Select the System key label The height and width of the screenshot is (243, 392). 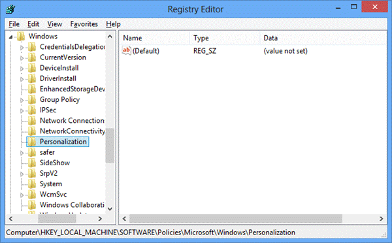[51, 184]
